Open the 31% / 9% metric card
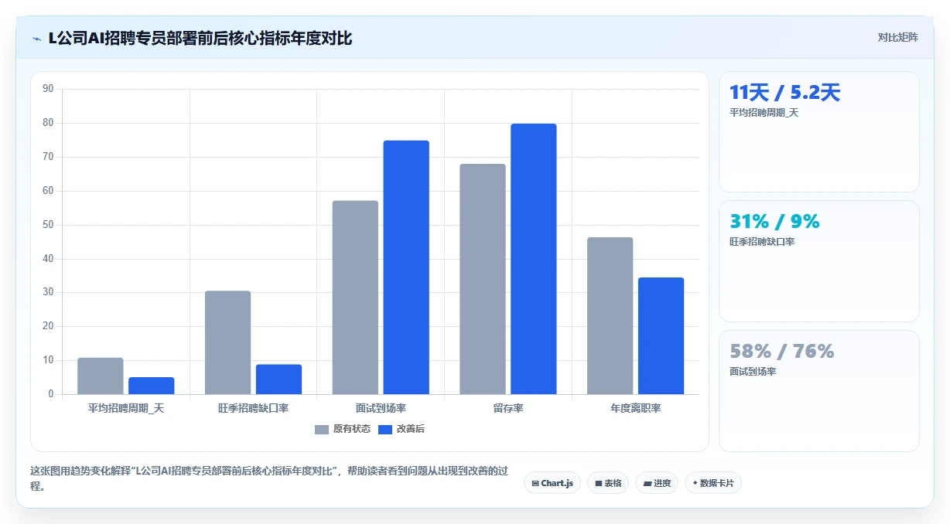This screenshot has width=950, height=524. (x=819, y=261)
